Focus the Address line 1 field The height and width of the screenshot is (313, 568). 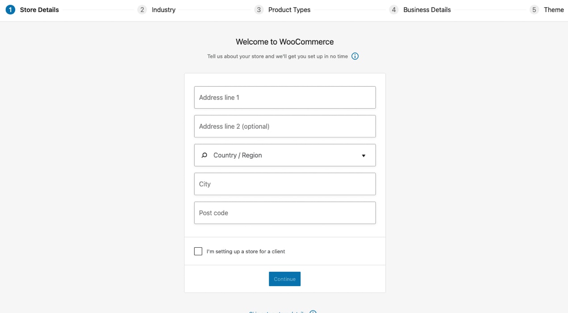point(285,97)
